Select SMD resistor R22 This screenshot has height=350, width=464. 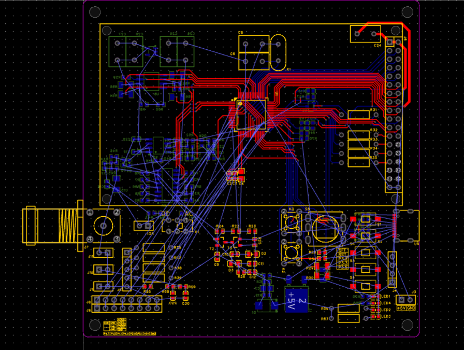(x=236, y=231)
